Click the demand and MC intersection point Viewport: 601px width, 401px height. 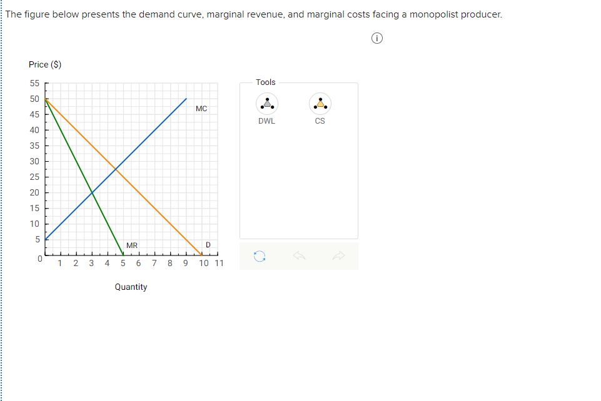pyautogui.click(x=116, y=169)
